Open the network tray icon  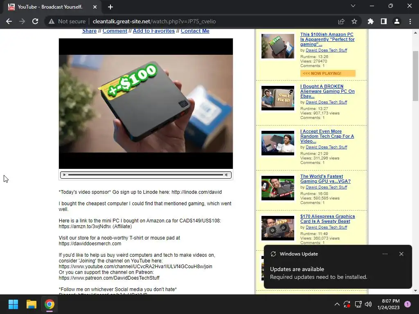[358, 304]
